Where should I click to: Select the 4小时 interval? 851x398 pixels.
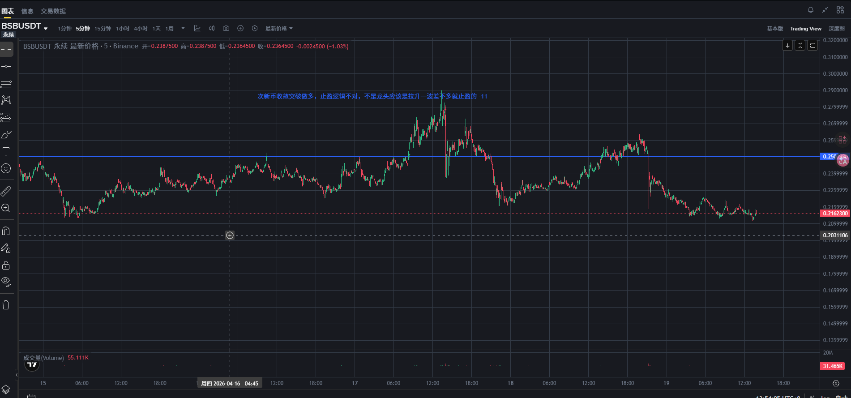click(141, 28)
